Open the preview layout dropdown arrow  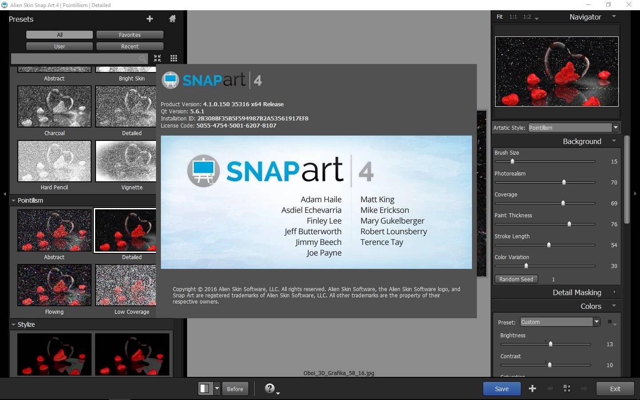pyautogui.click(x=217, y=388)
